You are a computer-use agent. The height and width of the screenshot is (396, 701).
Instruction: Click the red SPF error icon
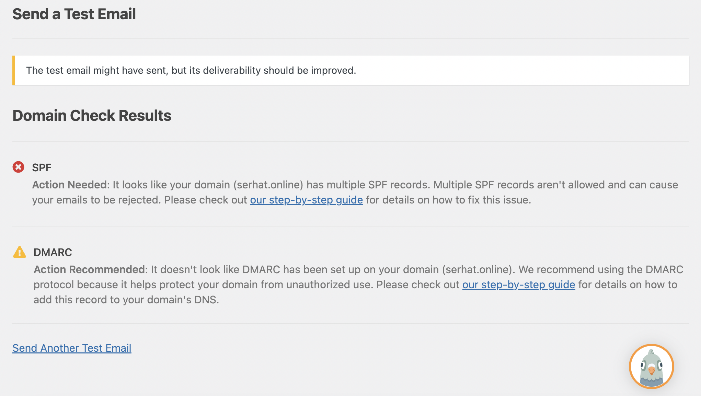[19, 167]
